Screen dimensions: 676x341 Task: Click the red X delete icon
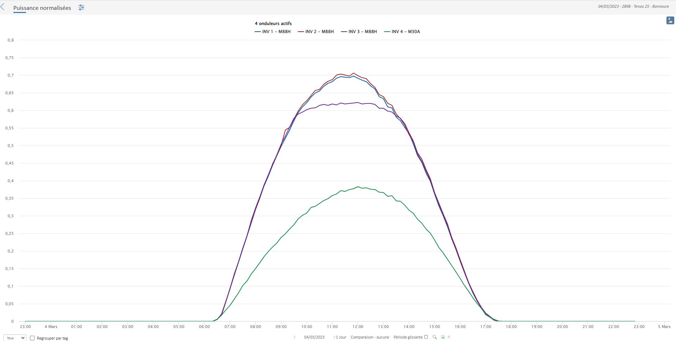pos(449,337)
